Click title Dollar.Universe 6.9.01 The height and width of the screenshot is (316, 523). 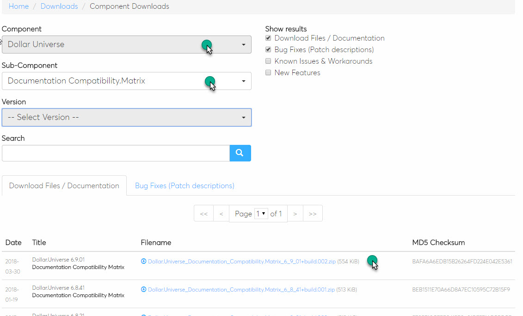pyautogui.click(x=58, y=259)
